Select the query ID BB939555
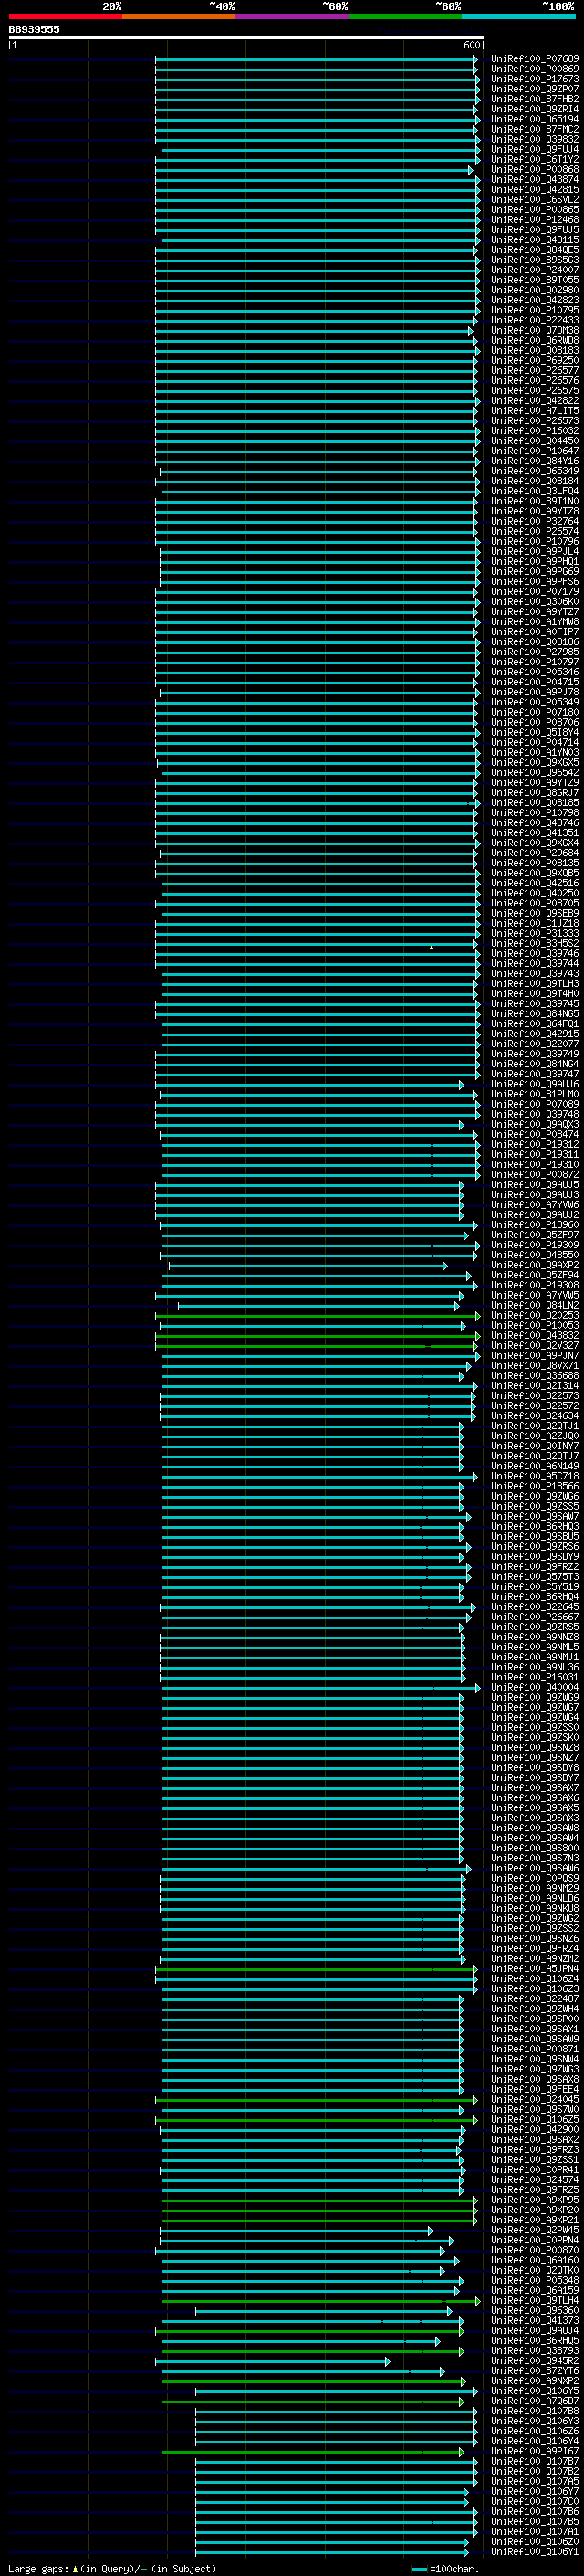Screen dimensions: 584x2576 34,30
